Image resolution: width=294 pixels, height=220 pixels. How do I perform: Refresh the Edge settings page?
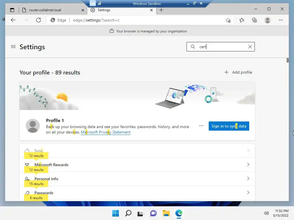tap(38, 20)
